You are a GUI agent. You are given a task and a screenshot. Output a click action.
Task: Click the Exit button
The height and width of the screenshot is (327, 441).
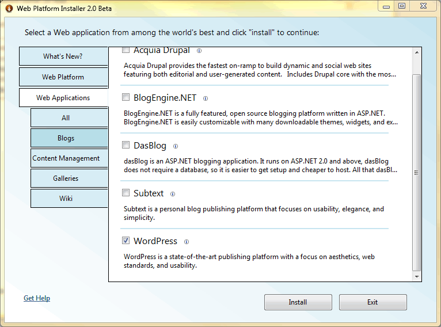click(x=373, y=302)
